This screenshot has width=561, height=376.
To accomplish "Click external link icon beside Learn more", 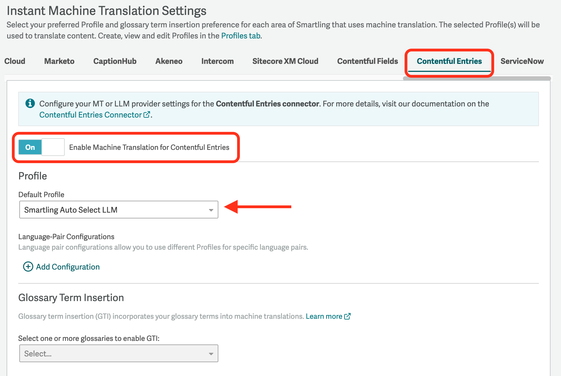I will click(x=347, y=316).
